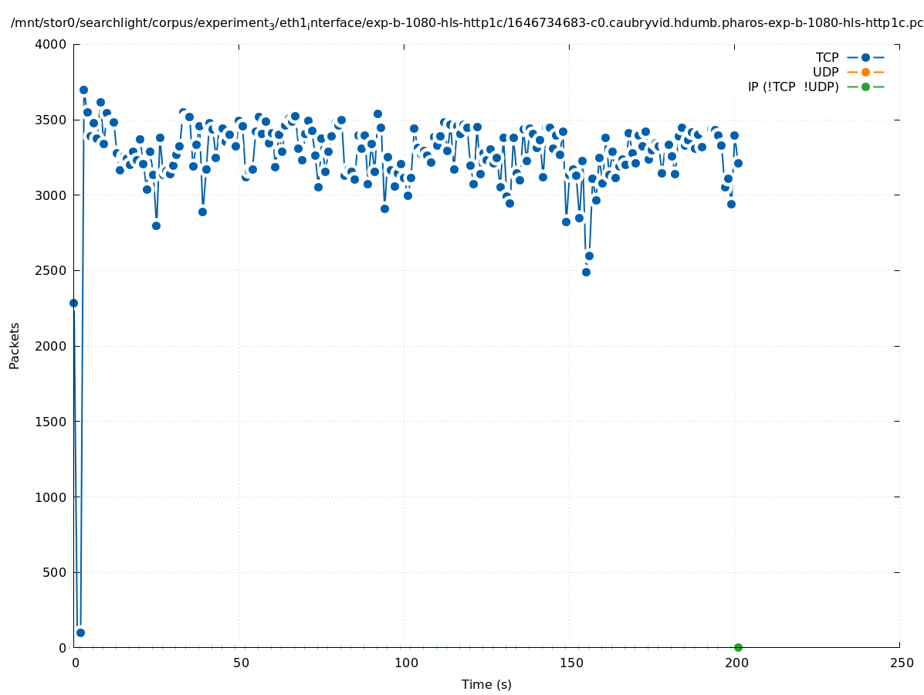Click the green data point at 200 seconds

[x=738, y=647]
